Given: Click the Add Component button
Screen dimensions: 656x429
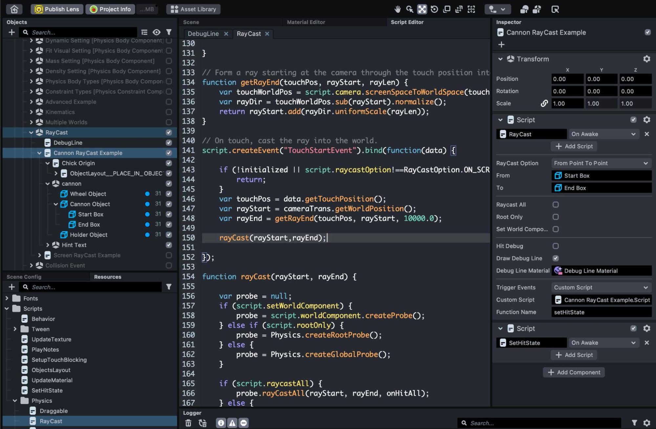Looking at the screenshot, I should coord(574,372).
